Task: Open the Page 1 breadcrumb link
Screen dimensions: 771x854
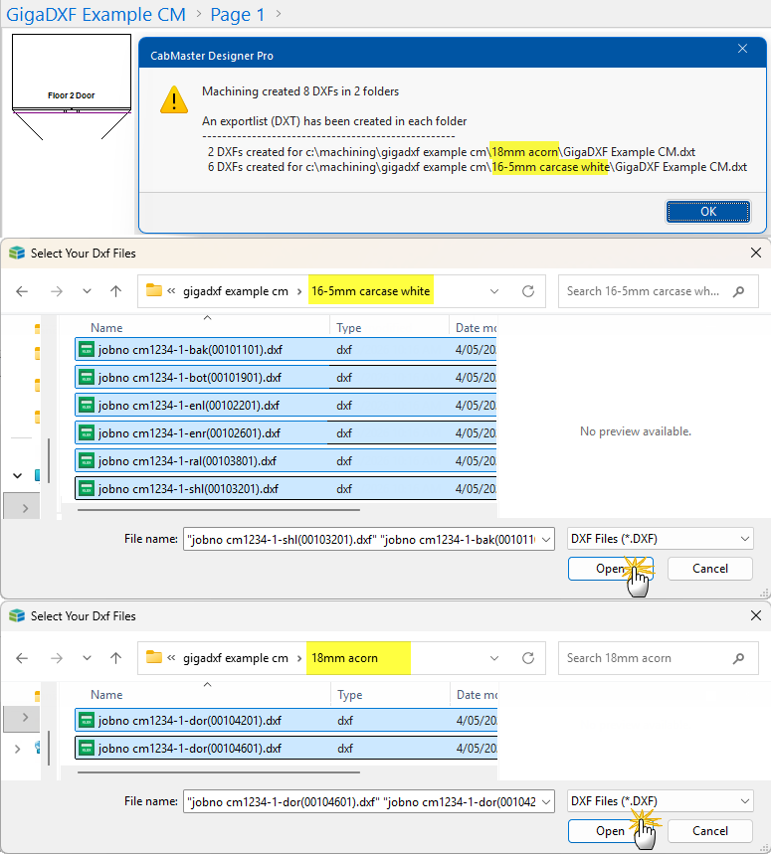Action: pos(237,14)
